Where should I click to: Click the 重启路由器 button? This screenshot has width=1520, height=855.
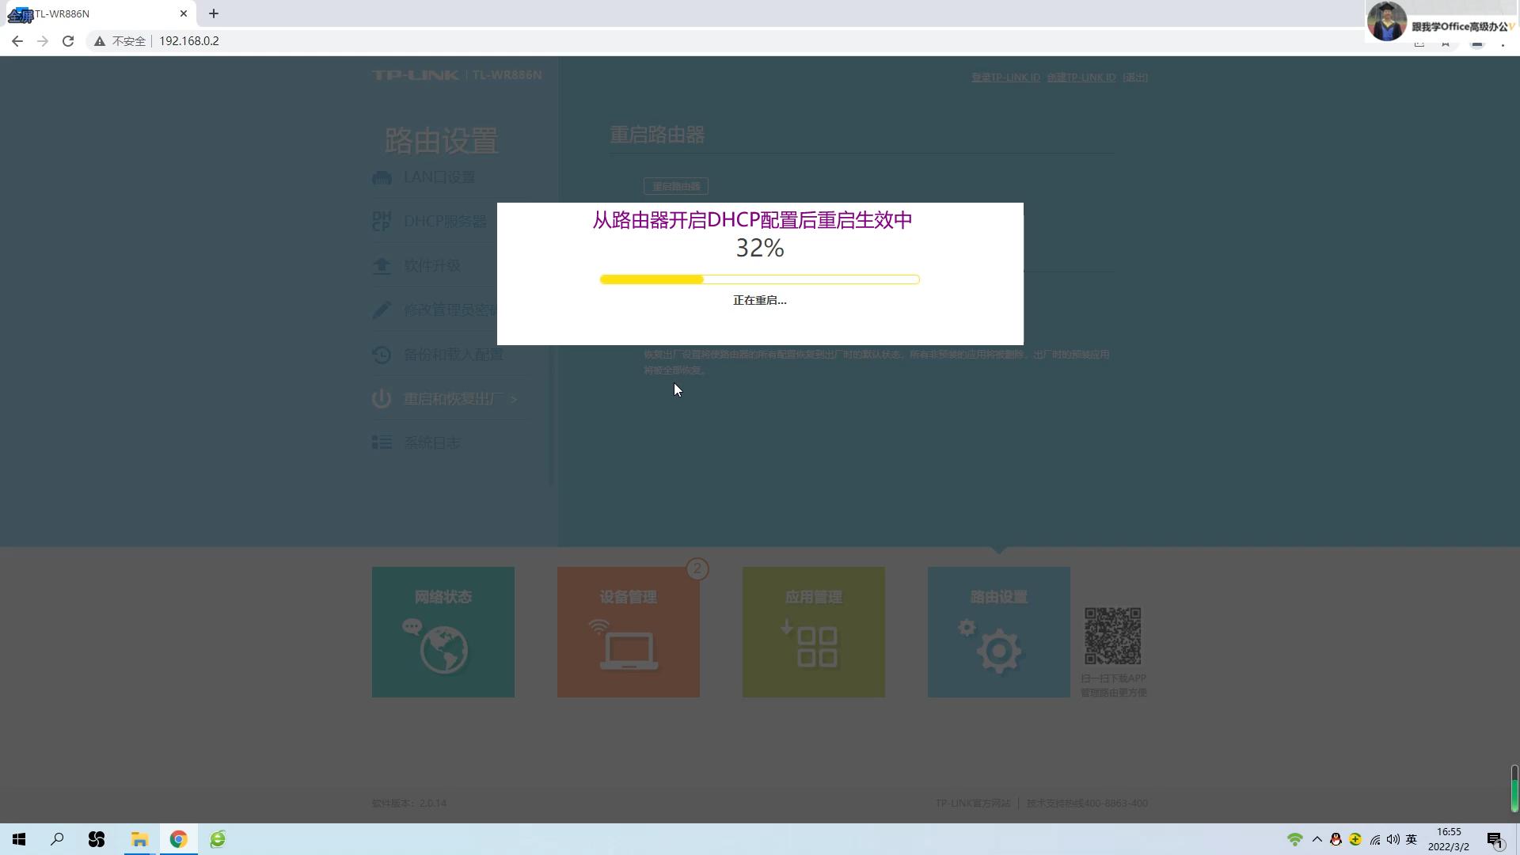(675, 186)
